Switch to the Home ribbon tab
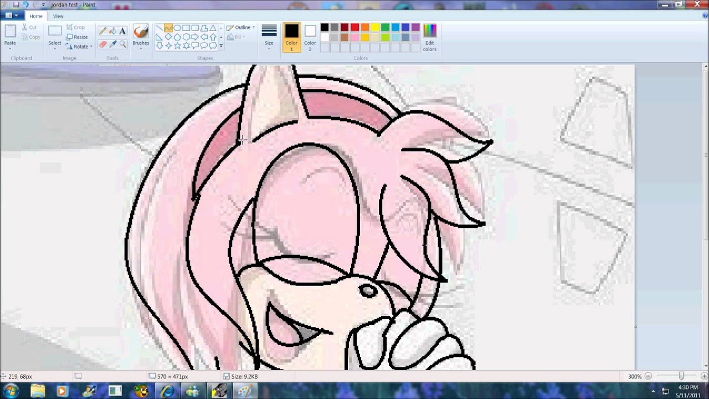This screenshot has width=709, height=399. [36, 16]
